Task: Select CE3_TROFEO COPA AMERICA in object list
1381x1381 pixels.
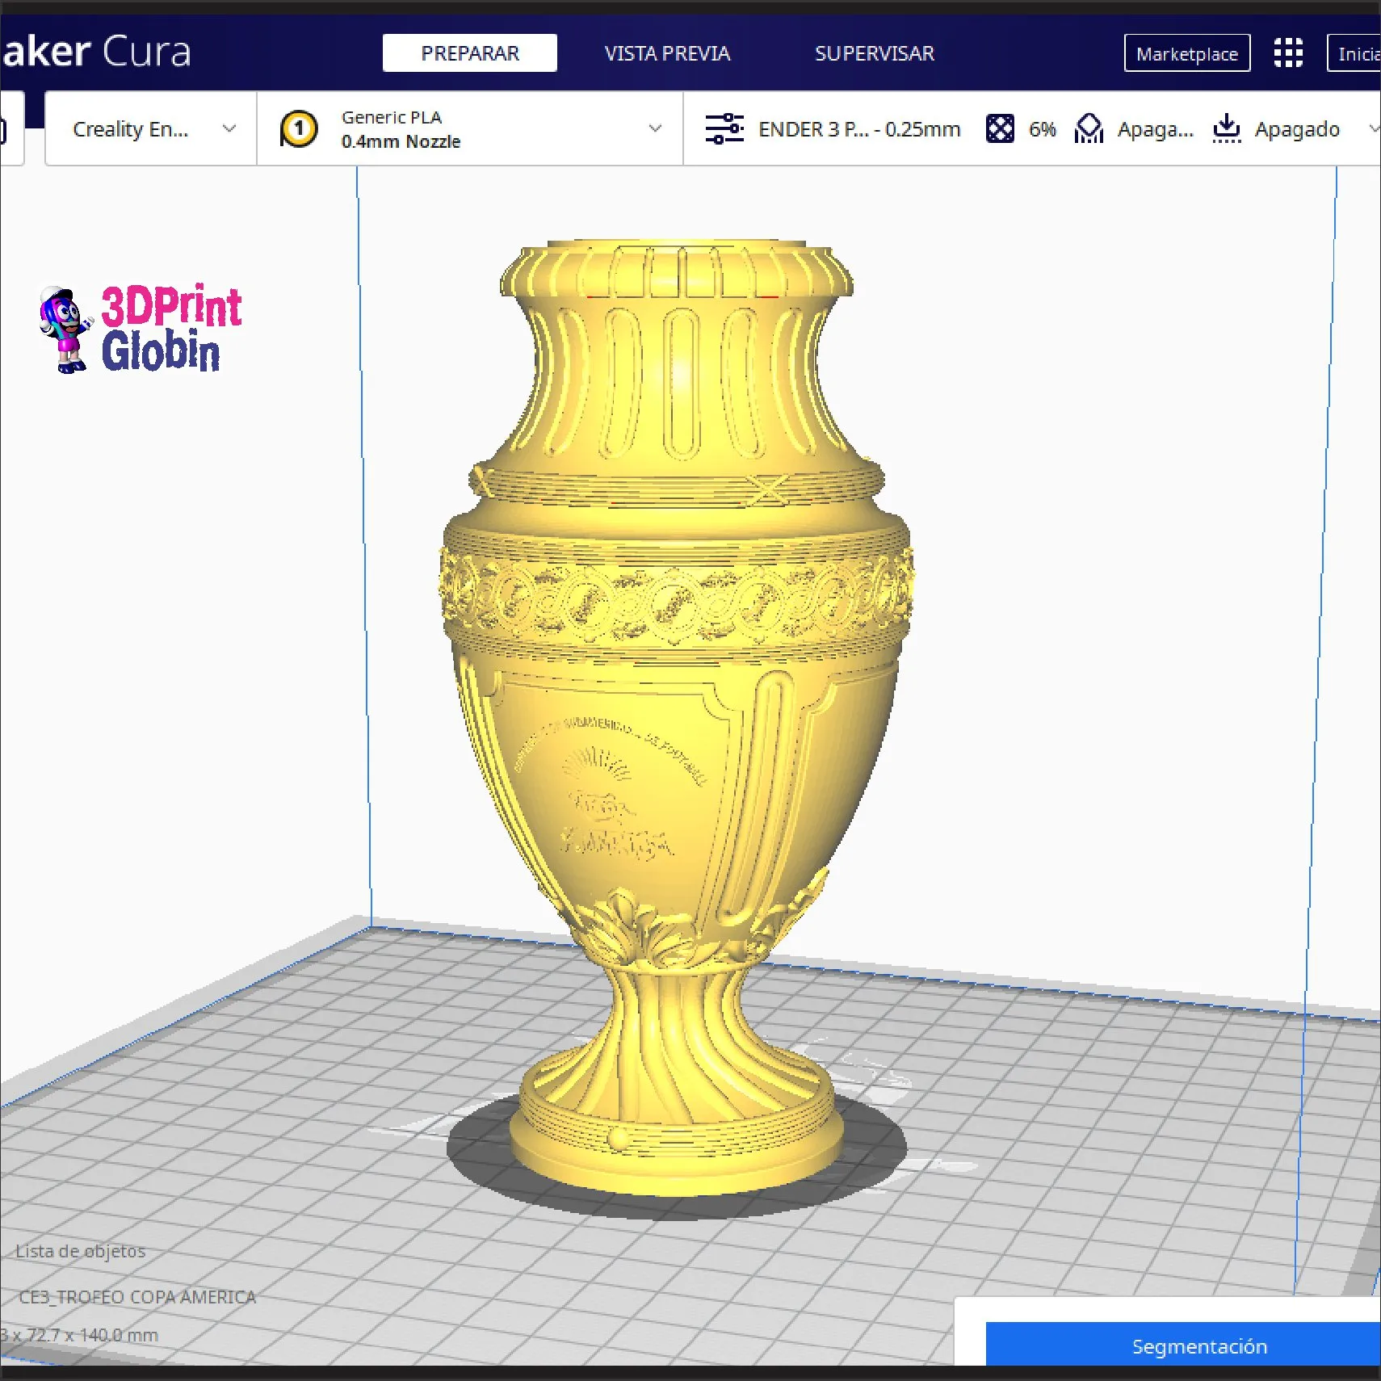Action: tap(137, 1297)
